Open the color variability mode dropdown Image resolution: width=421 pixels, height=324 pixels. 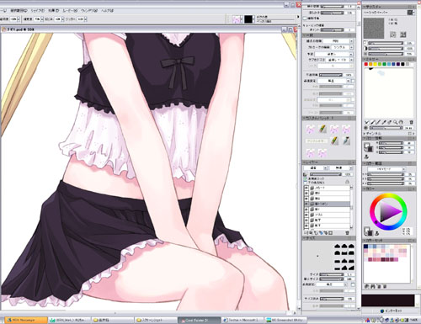coord(386,169)
